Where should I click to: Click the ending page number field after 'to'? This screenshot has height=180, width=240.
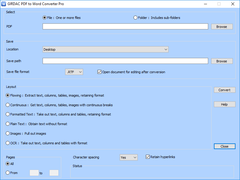click(x=54, y=173)
